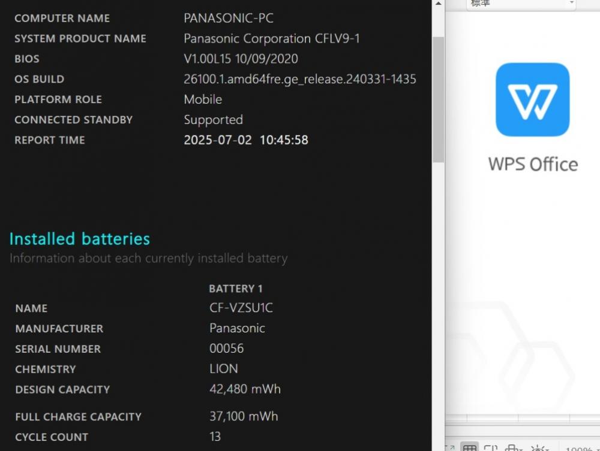
Task: Select BIOS version V1.00L15 10/09/2020
Action: 241,59
